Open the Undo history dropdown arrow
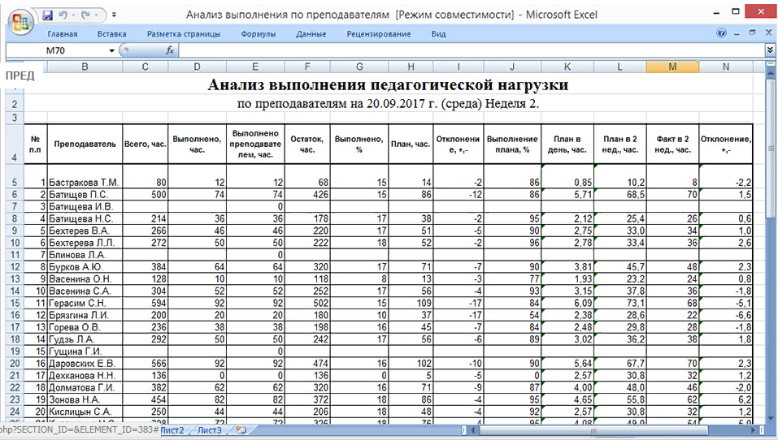778x440 pixels. (x=74, y=15)
